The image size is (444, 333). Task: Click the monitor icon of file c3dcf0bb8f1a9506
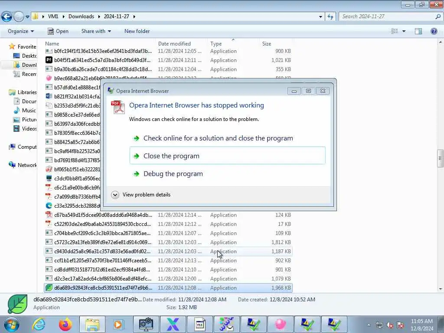[49, 178]
